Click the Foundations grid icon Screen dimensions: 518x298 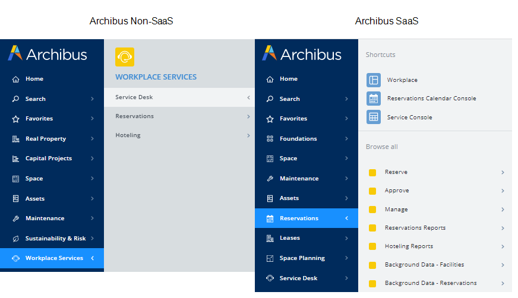click(270, 139)
